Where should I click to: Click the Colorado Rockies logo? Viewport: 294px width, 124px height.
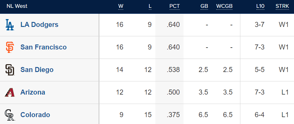[10, 115]
